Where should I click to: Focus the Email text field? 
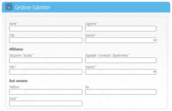(46, 104)
